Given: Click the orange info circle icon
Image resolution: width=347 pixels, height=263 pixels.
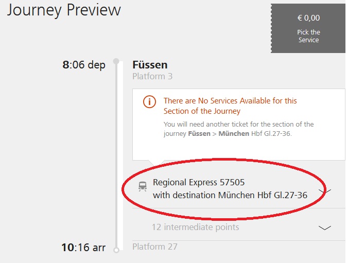Looking at the screenshot, I should 149,102.
